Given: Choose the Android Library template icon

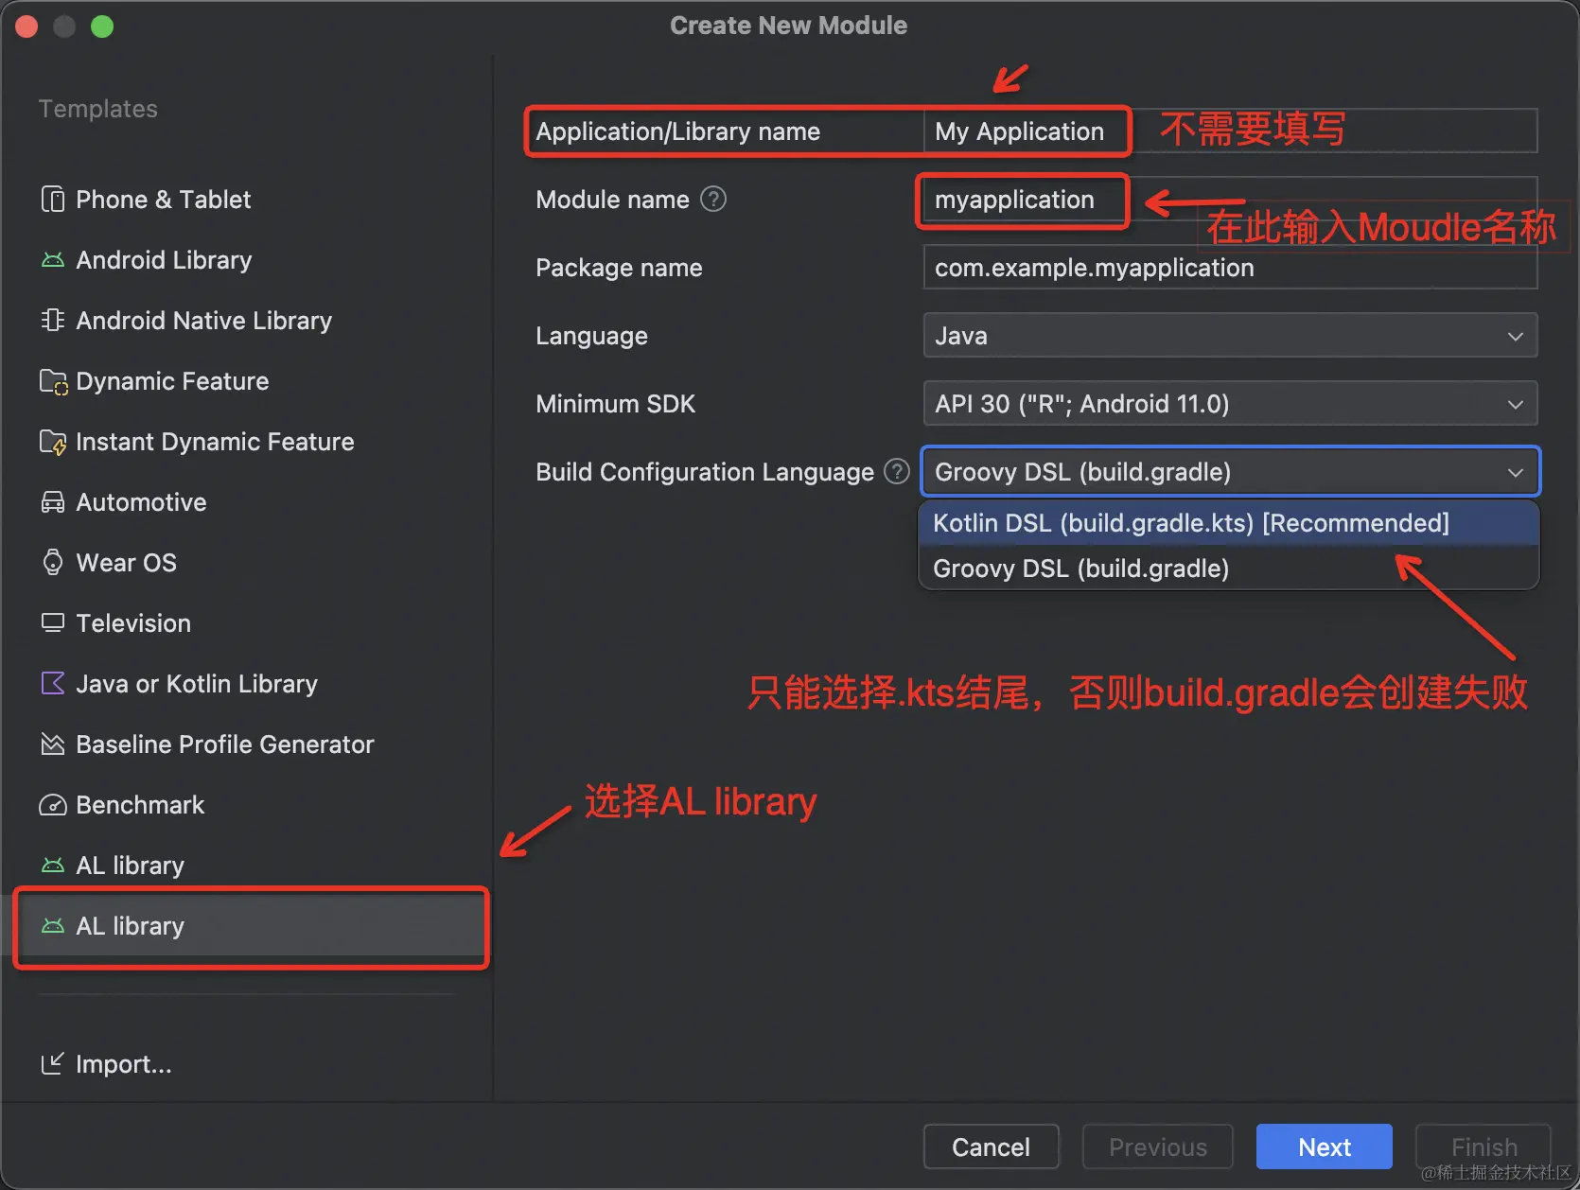Looking at the screenshot, I should 53,260.
